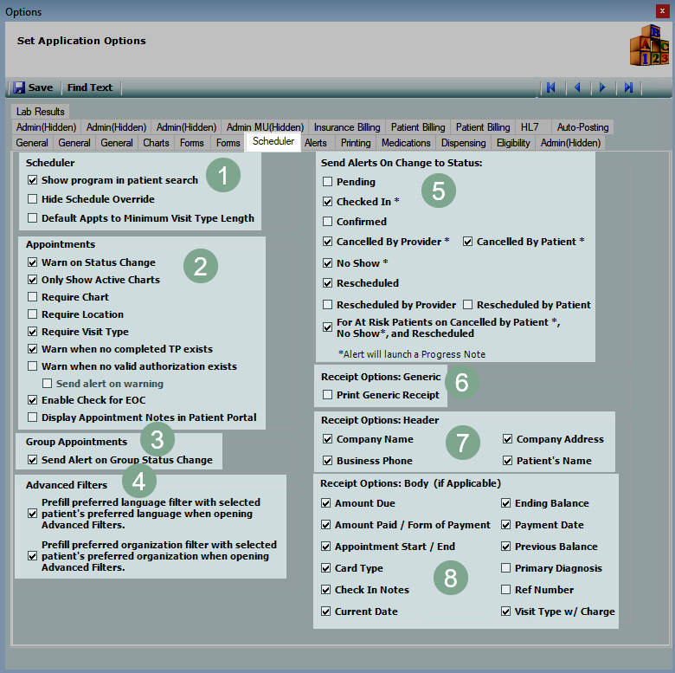Go to first record navigation arrow
Viewport: 675px width, 673px height.
coord(550,87)
